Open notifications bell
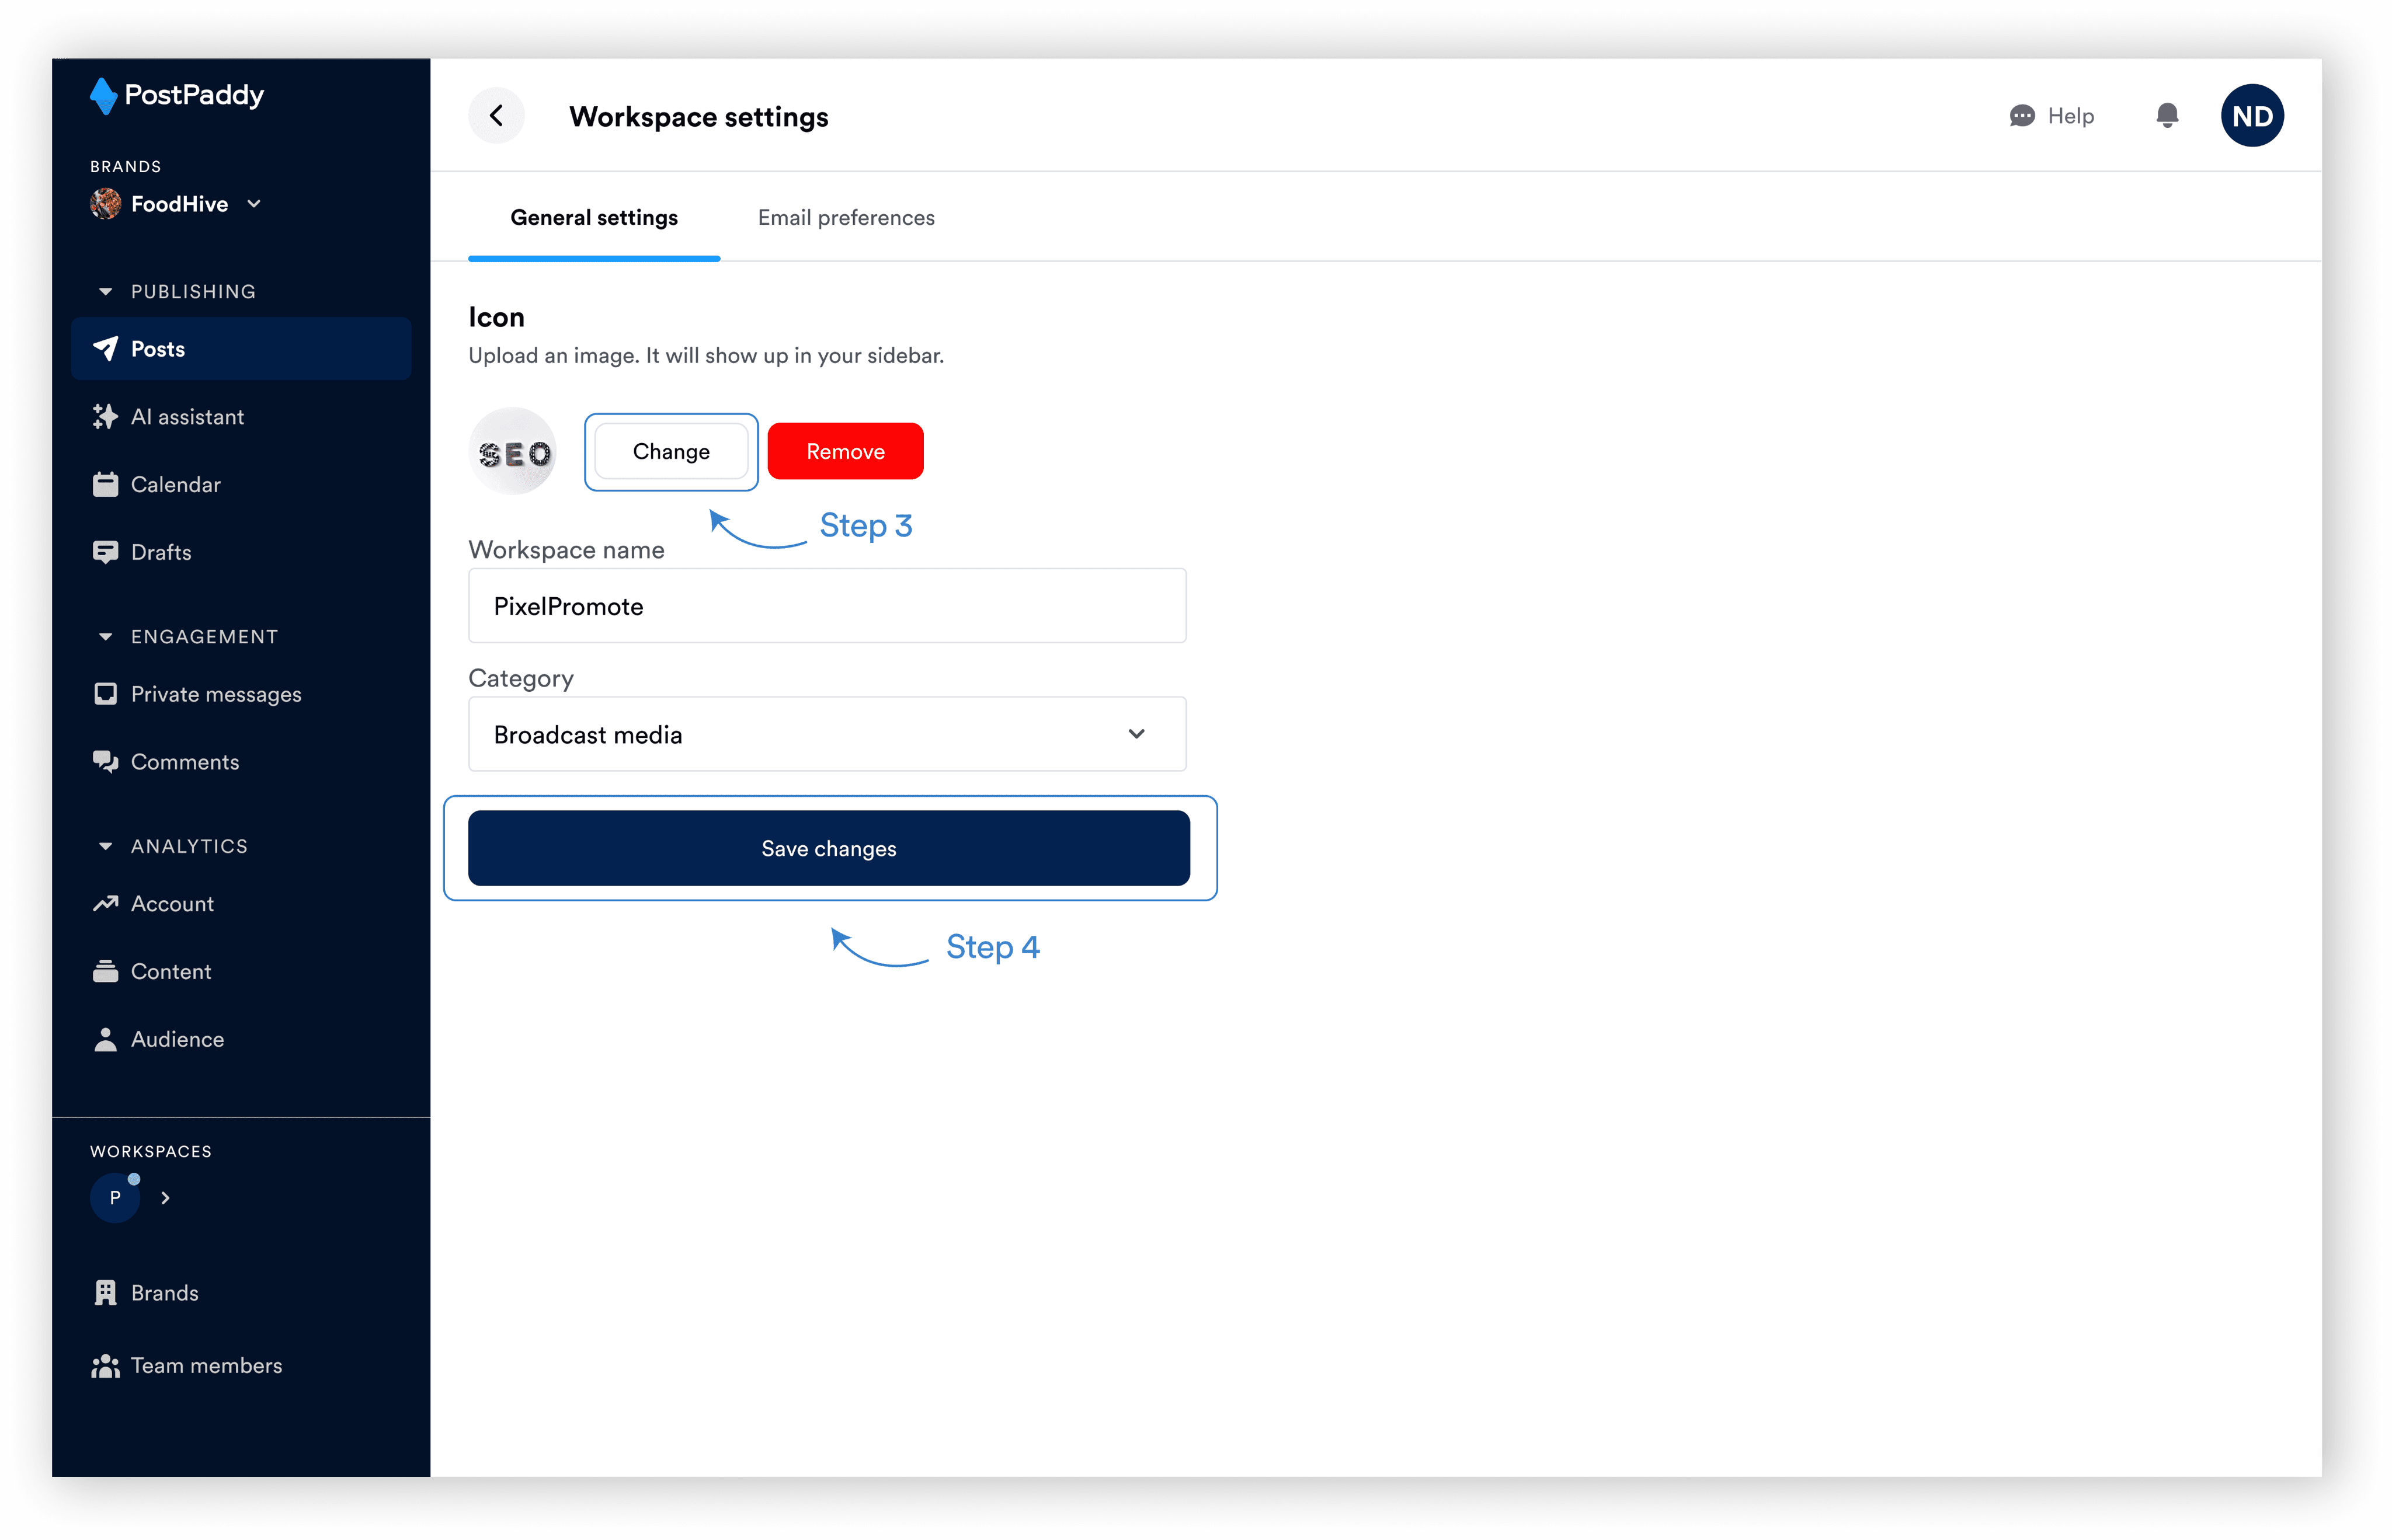This screenshot has width=2392, height=1540. point(2167,116)
